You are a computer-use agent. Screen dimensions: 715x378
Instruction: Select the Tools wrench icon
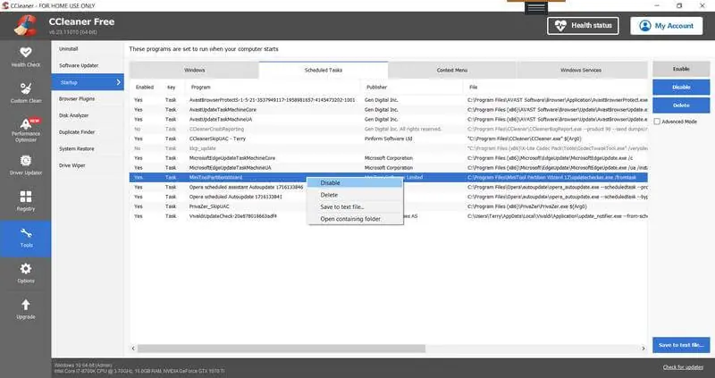(26, 234)
